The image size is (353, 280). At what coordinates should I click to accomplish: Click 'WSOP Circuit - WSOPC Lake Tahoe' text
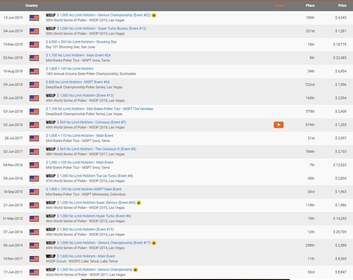72,261
